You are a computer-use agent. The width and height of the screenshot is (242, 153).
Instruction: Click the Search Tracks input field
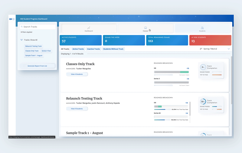pyautogui.click(x=38, y=27)
